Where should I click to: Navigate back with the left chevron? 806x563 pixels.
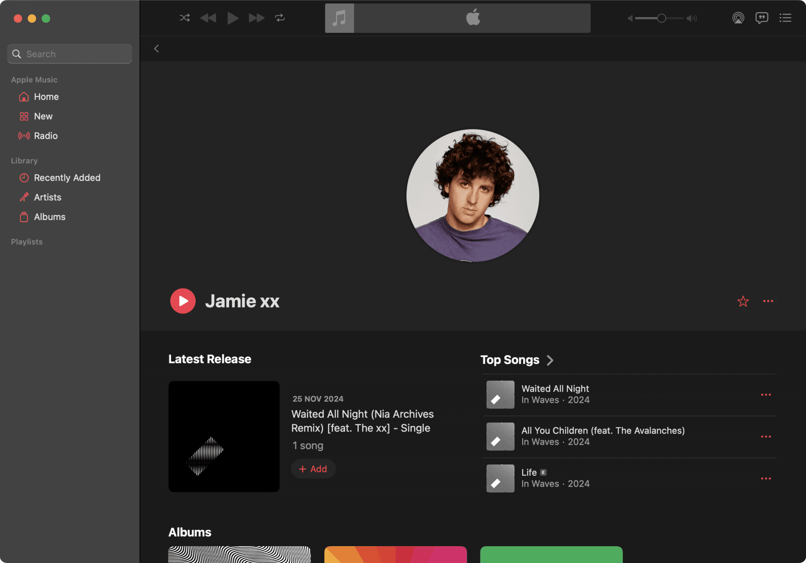click(156, 49)
